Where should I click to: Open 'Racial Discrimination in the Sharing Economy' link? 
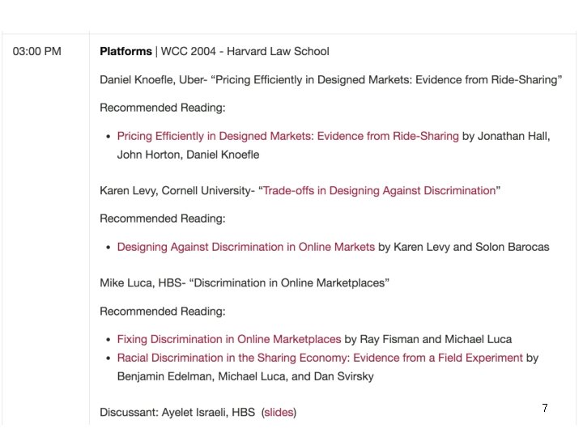tap(320, 358)
